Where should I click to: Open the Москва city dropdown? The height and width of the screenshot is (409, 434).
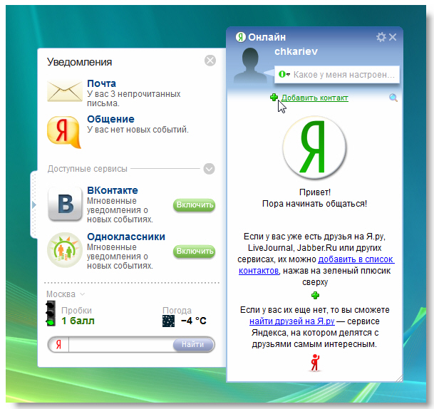82,294
